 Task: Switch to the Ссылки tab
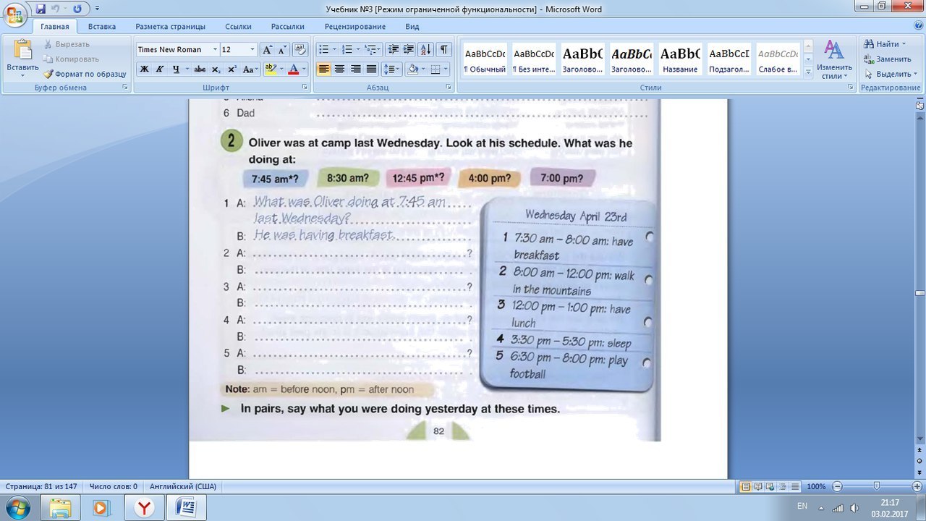(238, 27)
